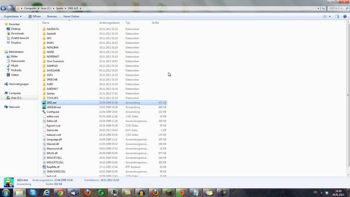The image size is (350, 197).
Task: Open the Windows Start button
Action: [6, 193]
